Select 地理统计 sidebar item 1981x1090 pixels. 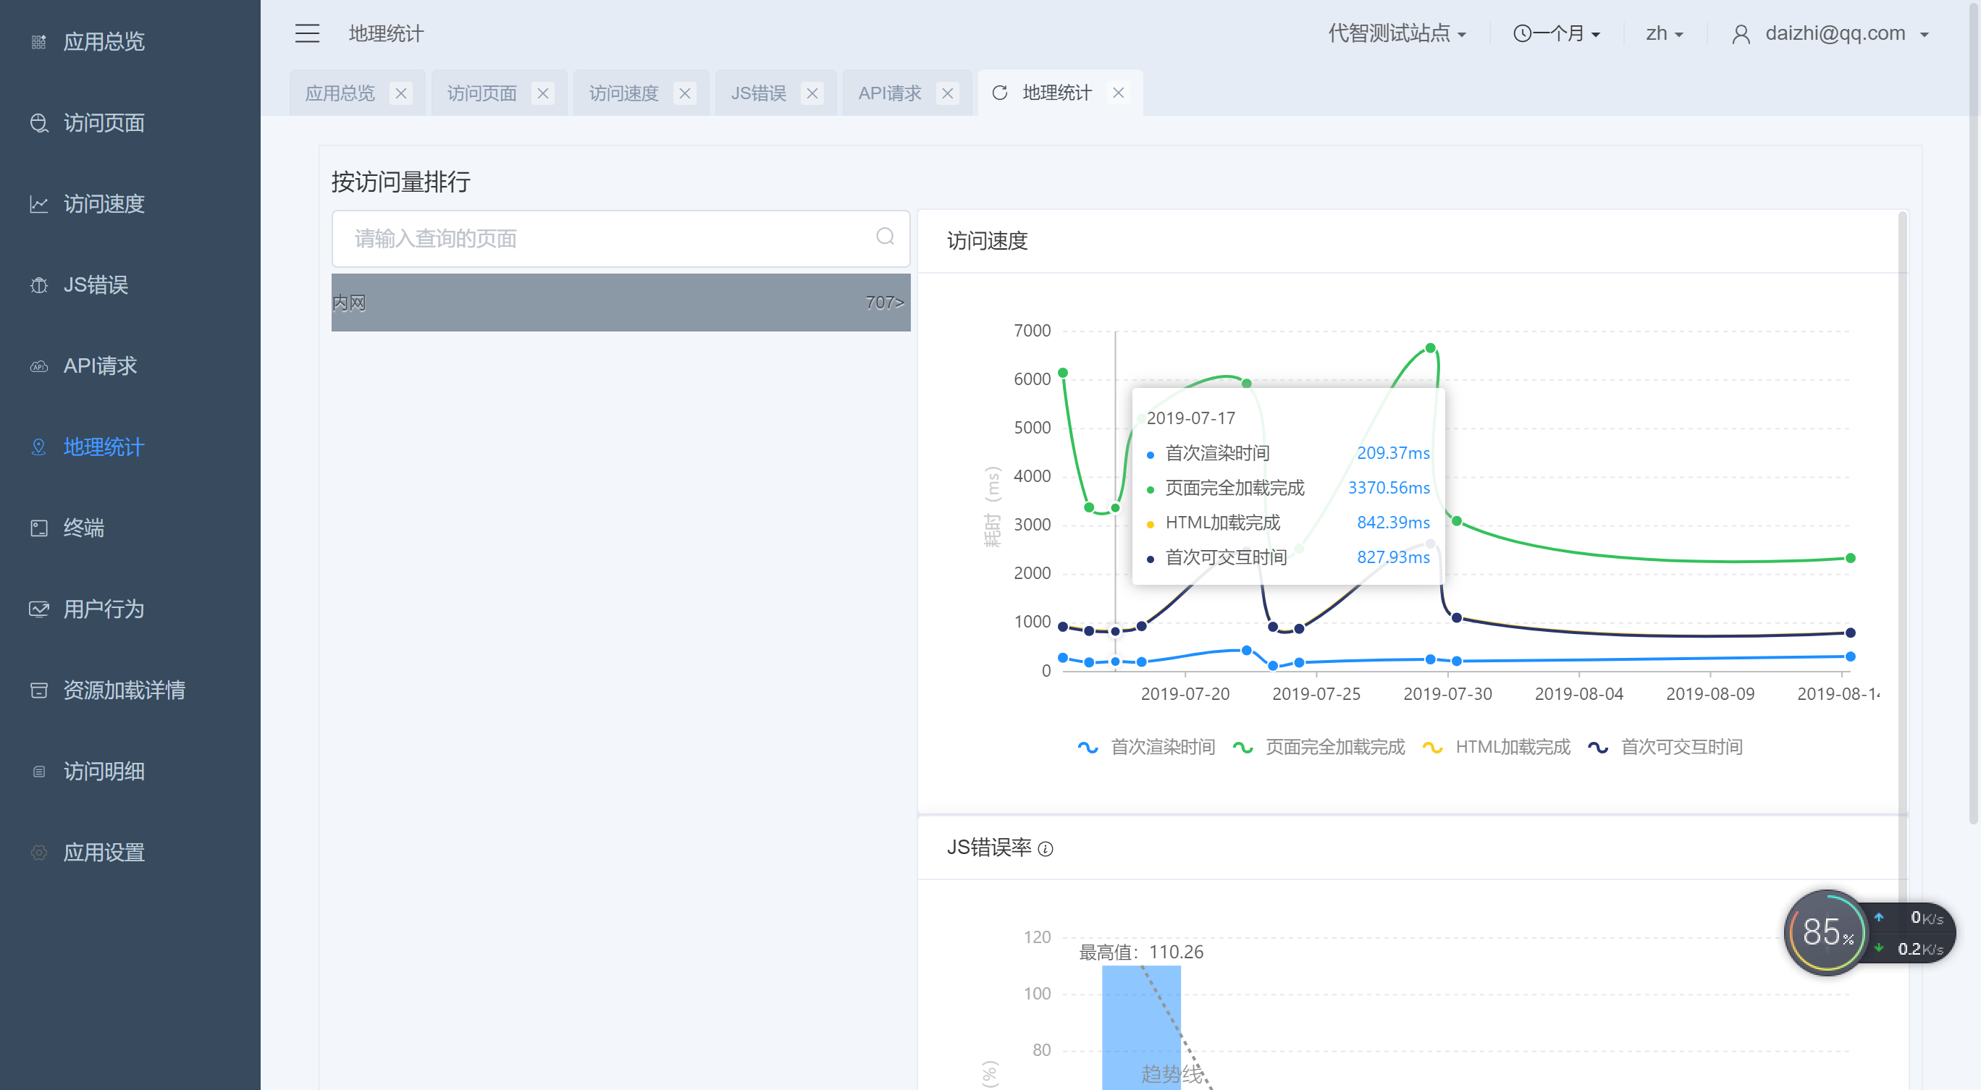[103, 447]
